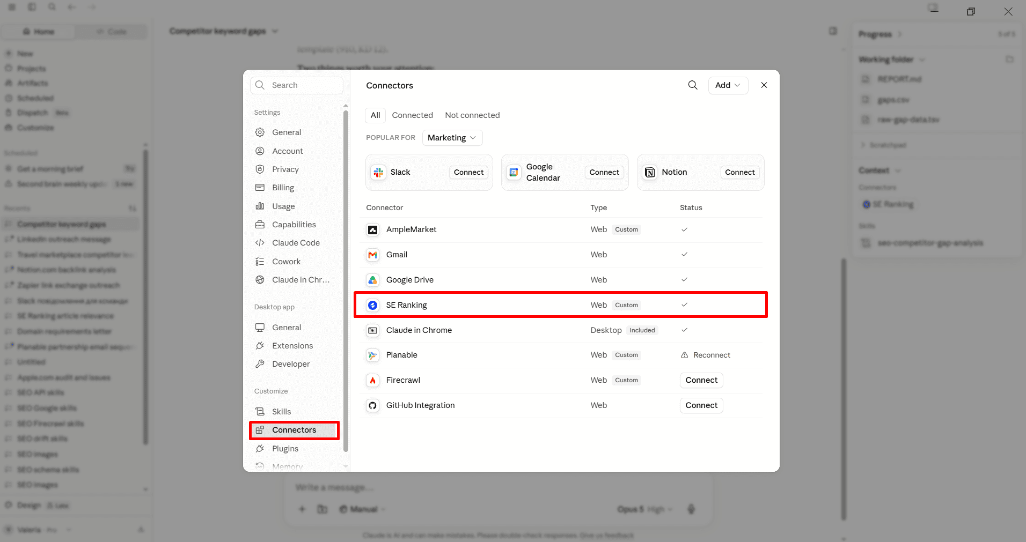Click the Slack logo in the popular card
This screenshot has width=1026, height=542.
pos(379,172)
